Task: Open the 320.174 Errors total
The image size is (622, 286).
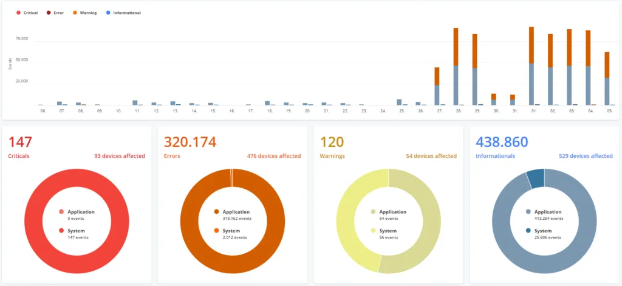Action: (x=190, y=142)
